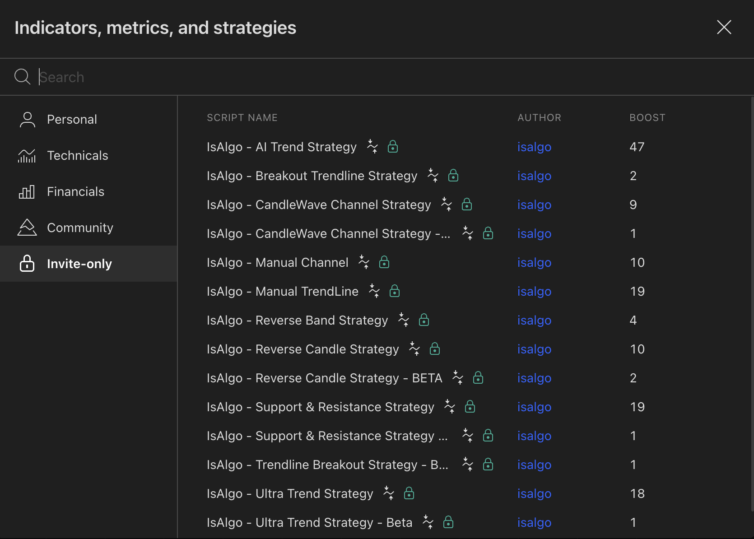Click the strategy icon beside IsAlgo - Manual Channel

point(364,262)
